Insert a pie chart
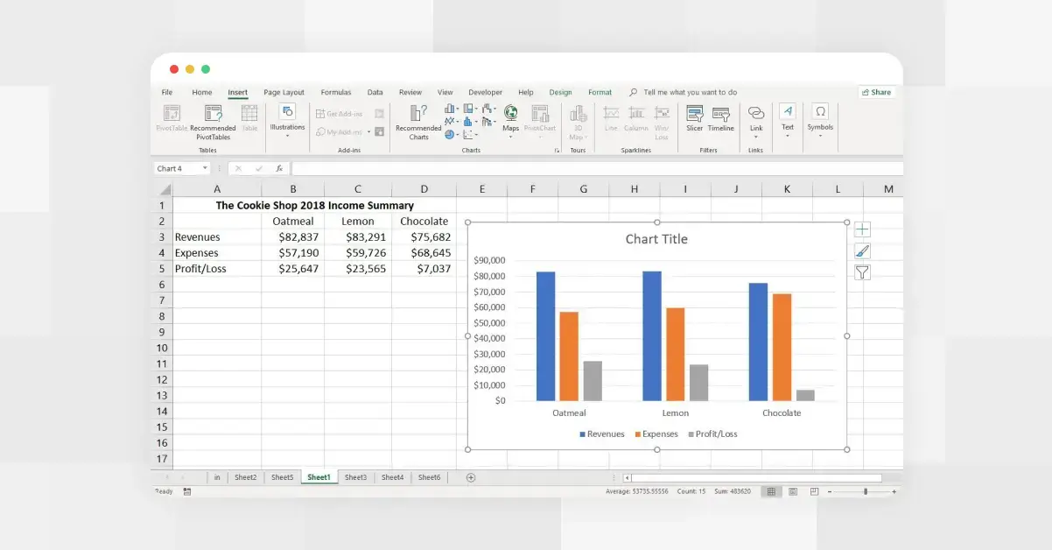 [x=448, y=133]
